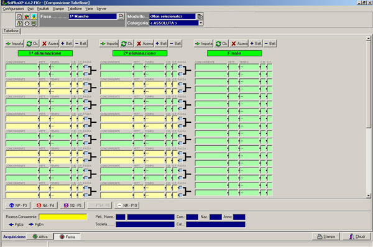The height and width of the screenshot is (247, 373).
Task: Open the Tabellone menu
Action: click(x=75, y=9)
